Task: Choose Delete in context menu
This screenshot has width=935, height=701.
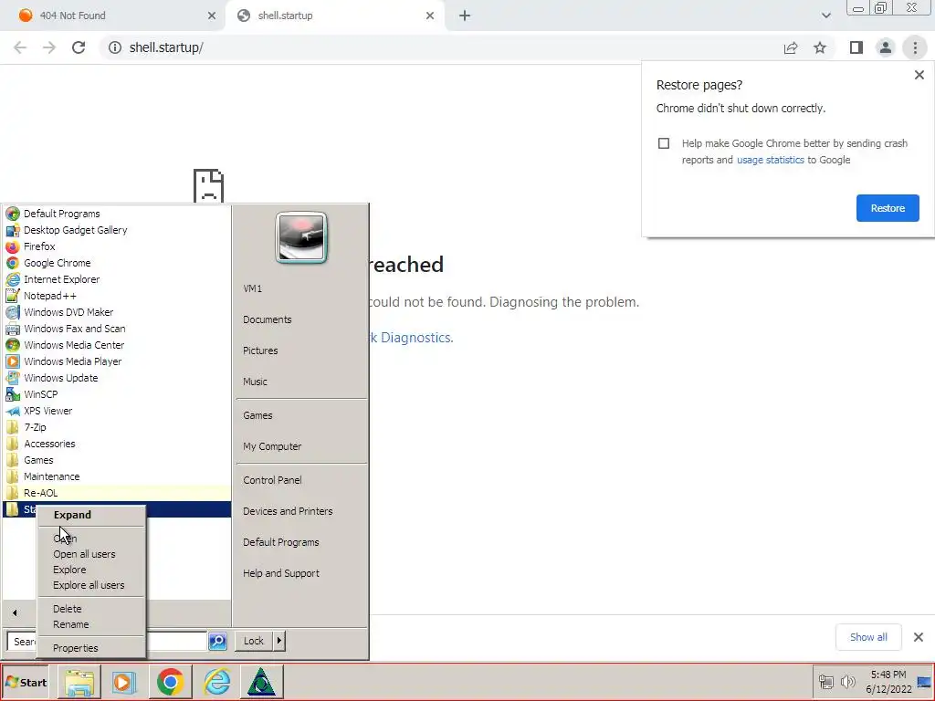Action: (x=91, y=609)
